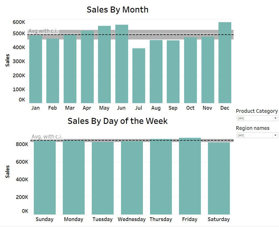Image resolution: width=279 pixels, height=227 pixels.
Task: Click the Jan axis label
Action: click(35, 108)
